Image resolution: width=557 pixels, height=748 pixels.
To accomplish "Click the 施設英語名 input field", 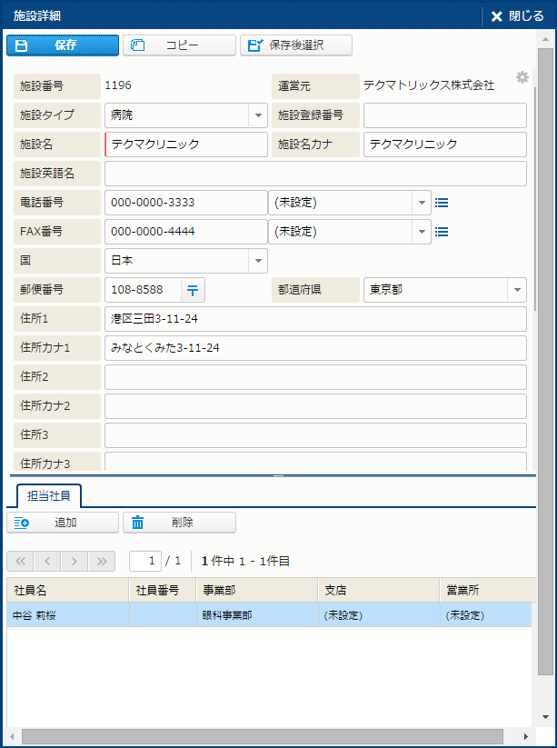I will 315,174.
